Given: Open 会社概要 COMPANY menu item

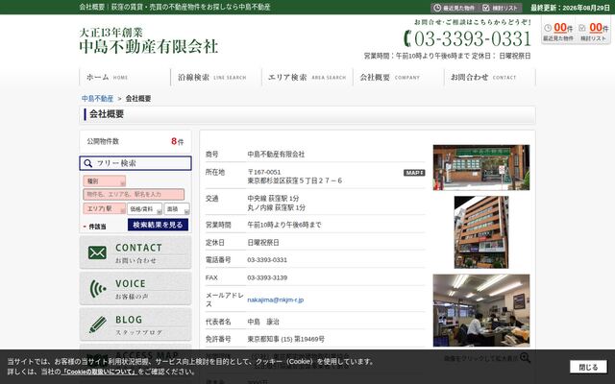Looking at the screenshot, I should (399, 77).
